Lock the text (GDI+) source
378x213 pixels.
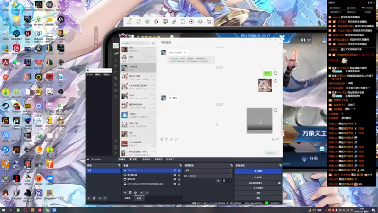click(x=179, y=170)
